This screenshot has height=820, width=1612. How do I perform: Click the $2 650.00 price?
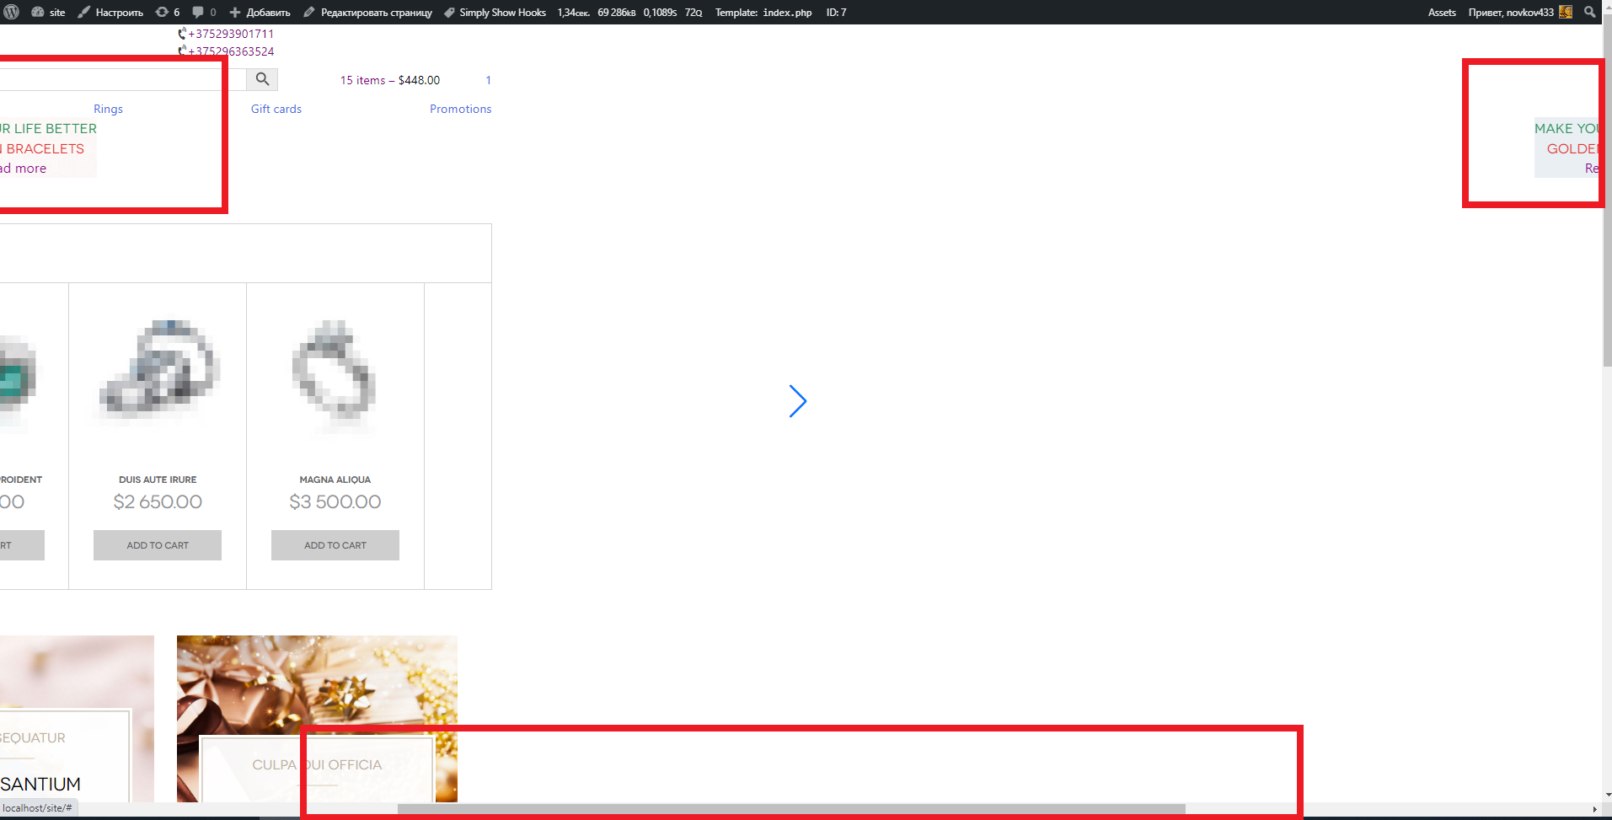[x=158, y=502]
